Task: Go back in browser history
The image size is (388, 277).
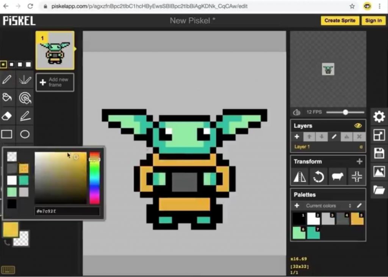Action: tap(6, 6)
